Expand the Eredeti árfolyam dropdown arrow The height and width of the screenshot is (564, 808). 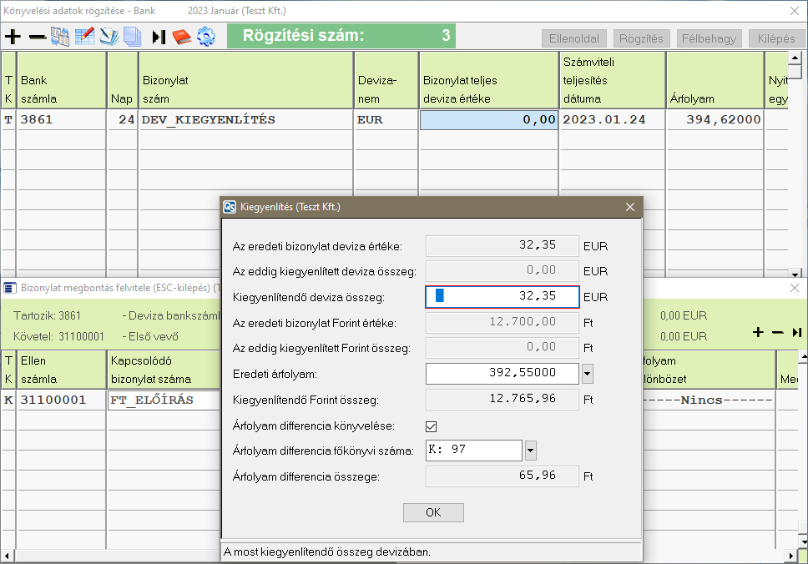click(x=587, y=373)
